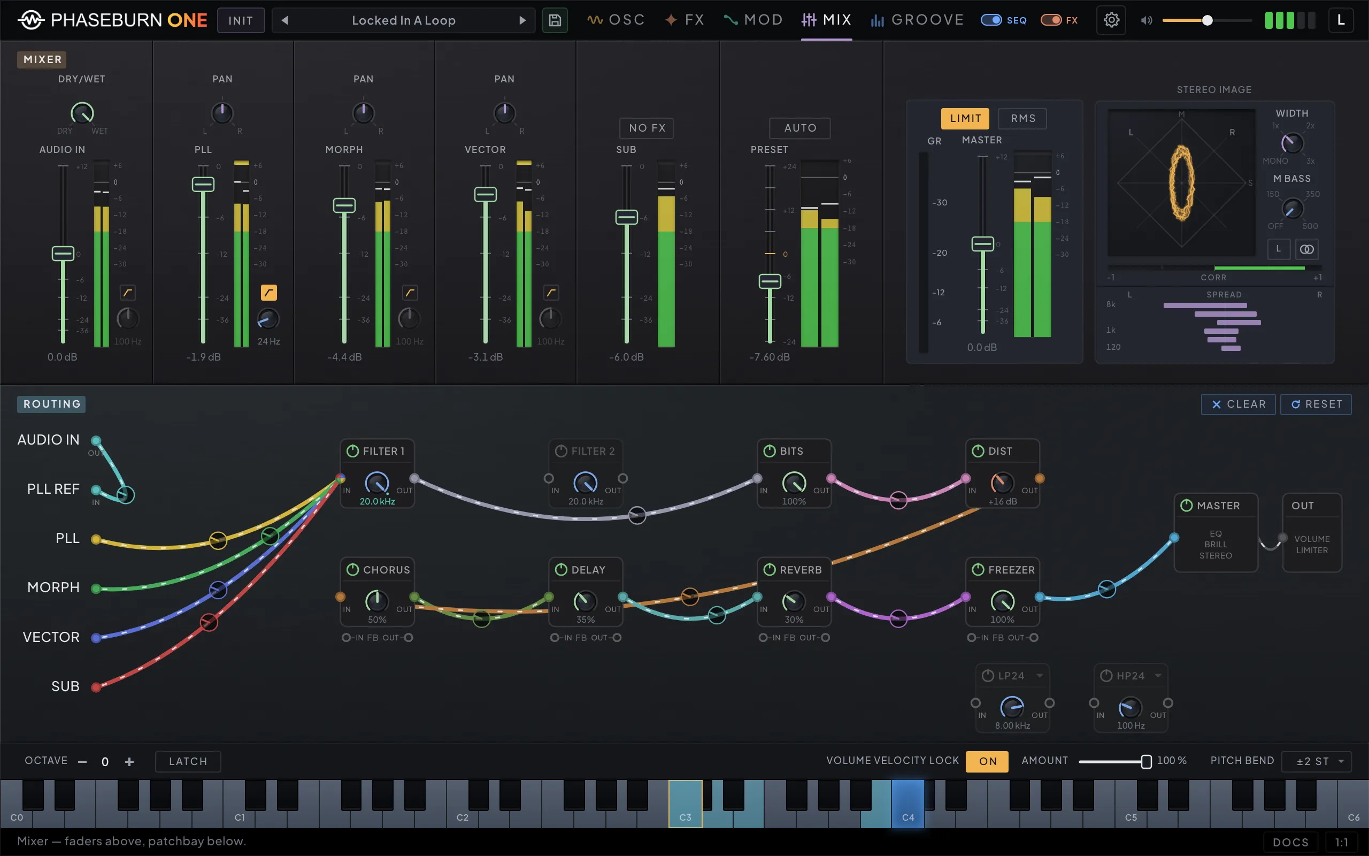Enable the Filter 2 power button

(560, 451)
